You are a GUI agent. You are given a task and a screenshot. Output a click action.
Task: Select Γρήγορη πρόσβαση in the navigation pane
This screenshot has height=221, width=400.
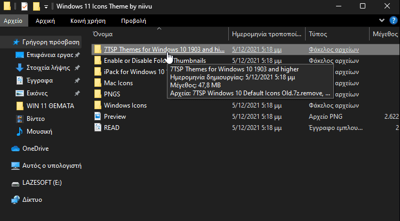(51, 42)
